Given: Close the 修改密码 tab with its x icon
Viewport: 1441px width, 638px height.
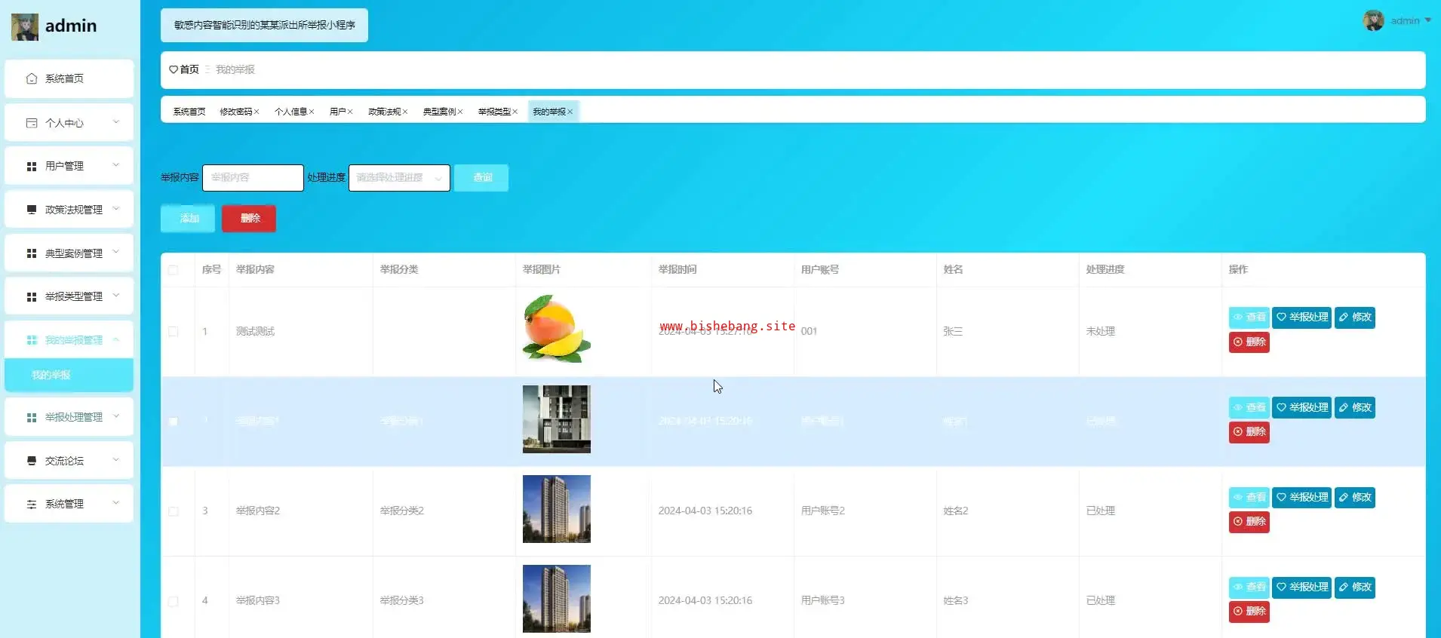Looking at the screenshot, I should point(257,112).
